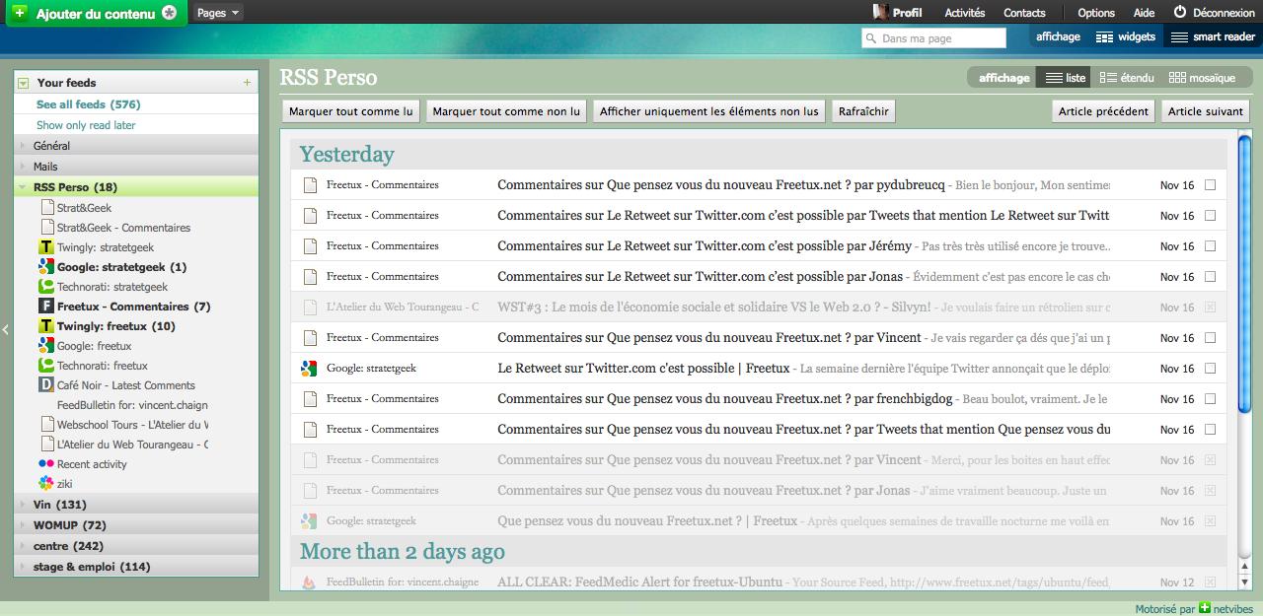Expand the stage & emploi (114) folder
Image resolution: width=1263 pixels, height=616 pixels.
[x=23, y=567]
